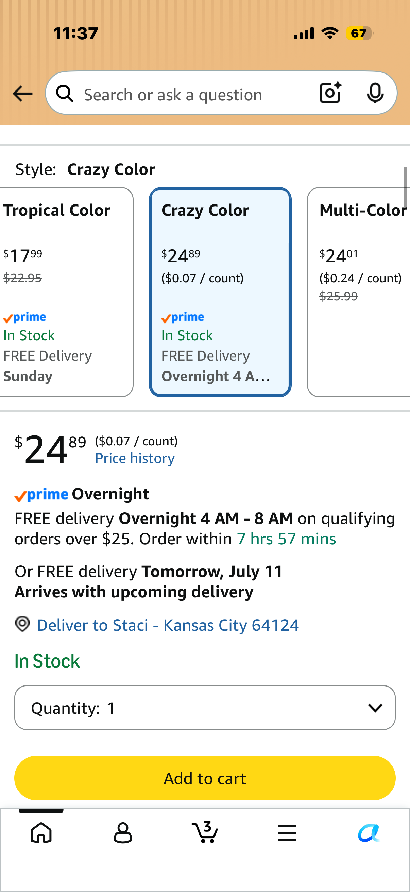The image size is (410, 892).
Task: Select the Tropical Color style option
Action: point(66,292)
